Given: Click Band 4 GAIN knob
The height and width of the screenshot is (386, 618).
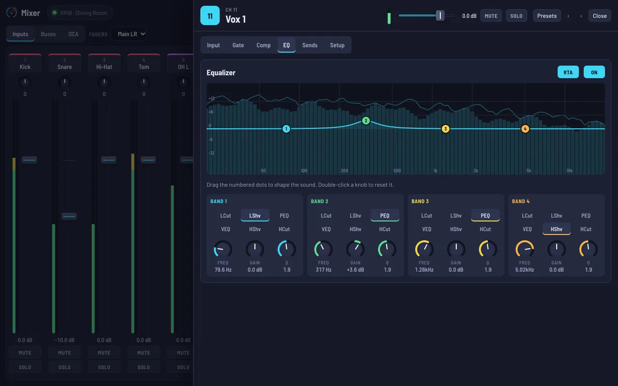Looking at the screenshot, I should pyautogui.click(x=556, y=249).
